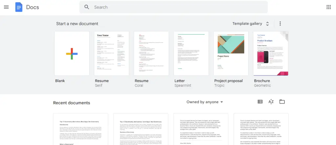Open the three-dot more options menu

click(x=280, y=24)
